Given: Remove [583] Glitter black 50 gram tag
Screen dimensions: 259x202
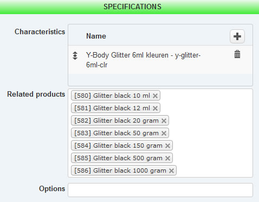Looking at the screenshot, I should pos(164,133).
